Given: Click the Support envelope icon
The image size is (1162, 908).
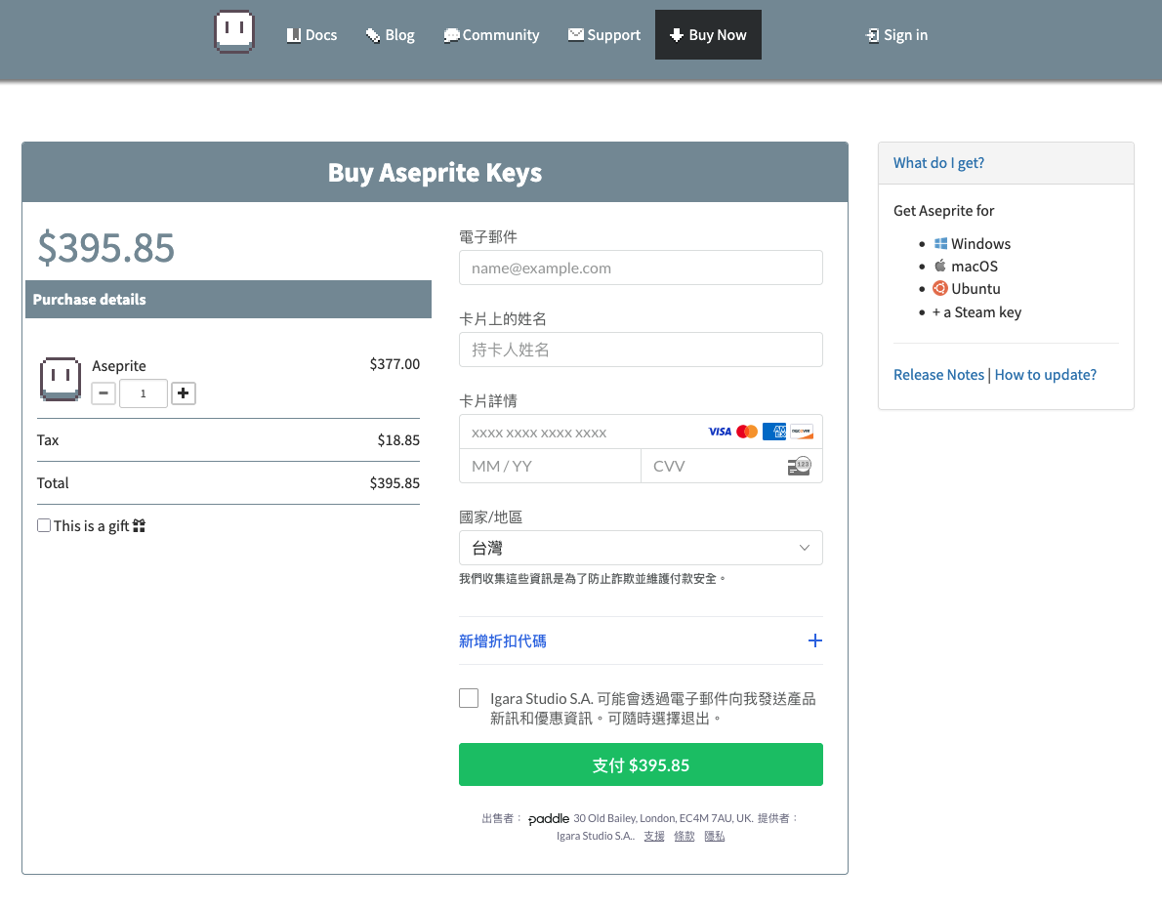Looking at the screenshot, I should (575, 35).
